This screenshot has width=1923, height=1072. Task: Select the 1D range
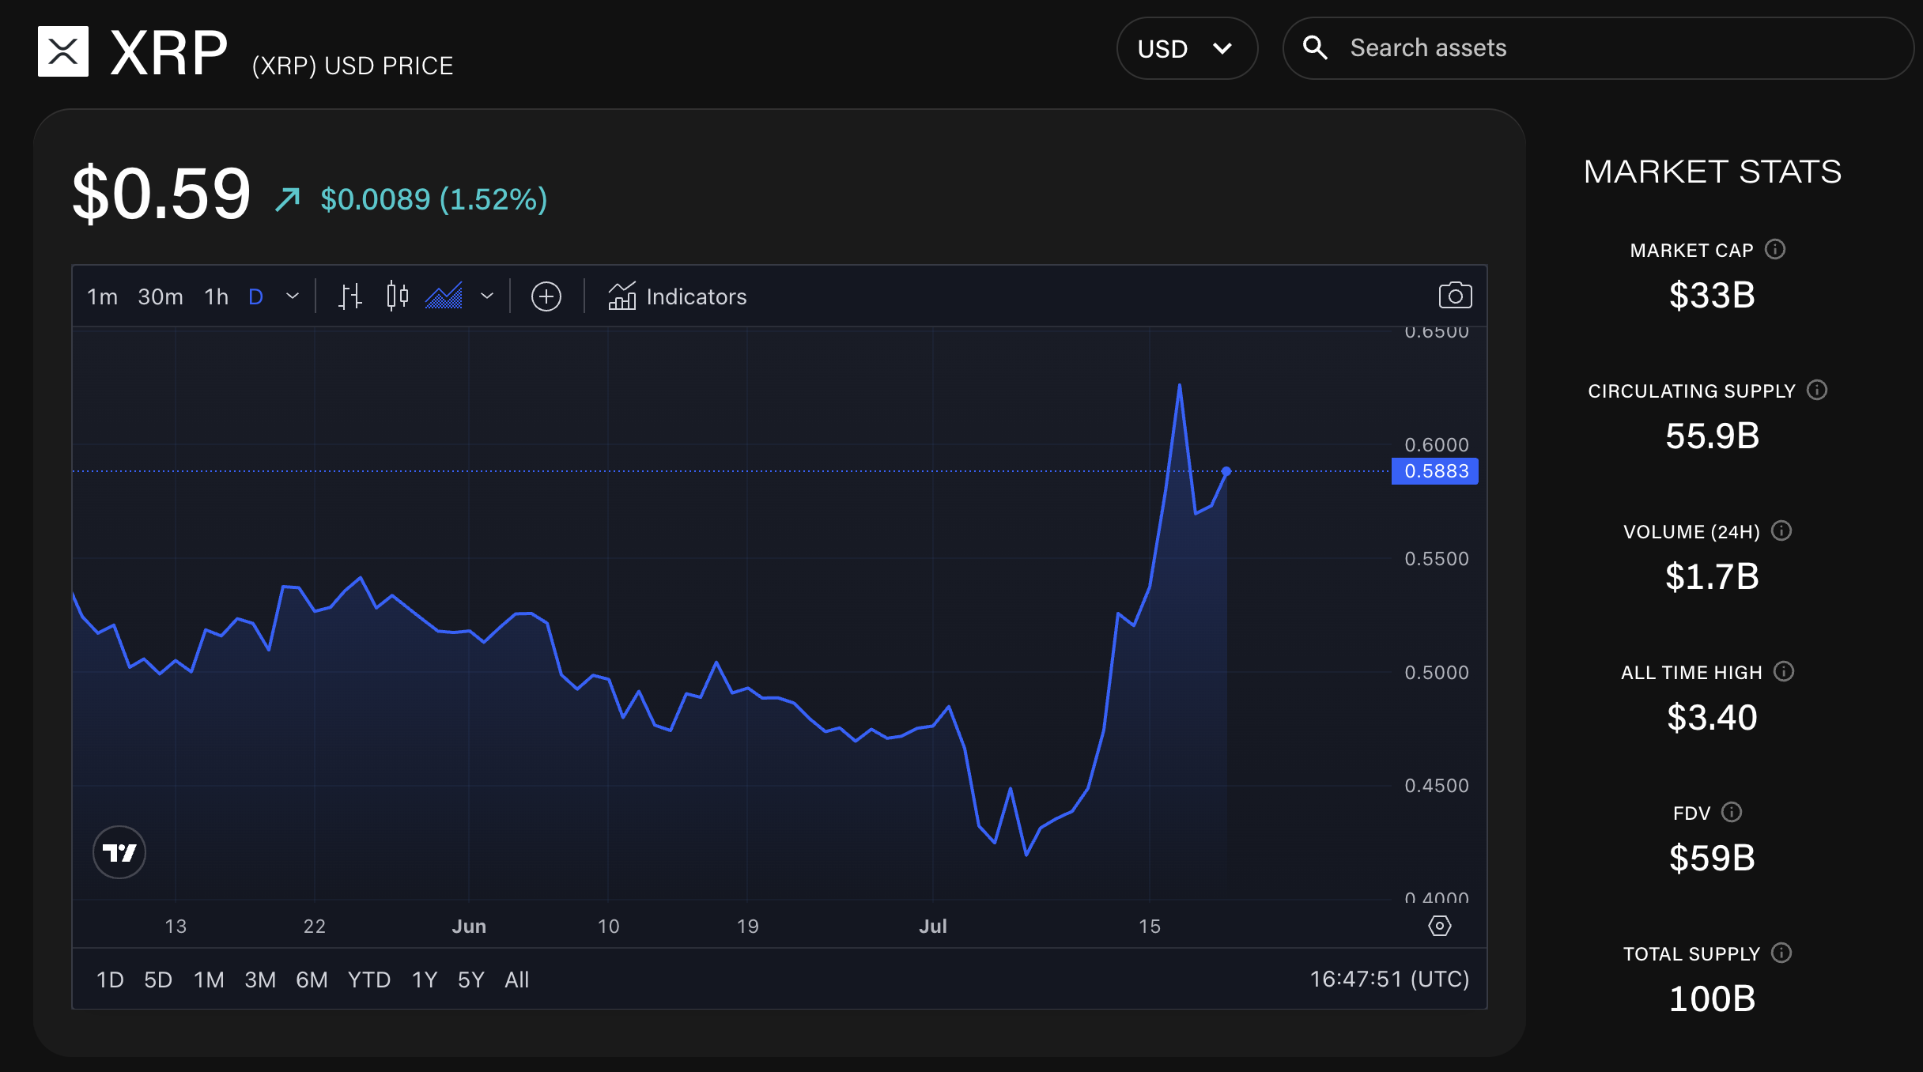[110, 980]
